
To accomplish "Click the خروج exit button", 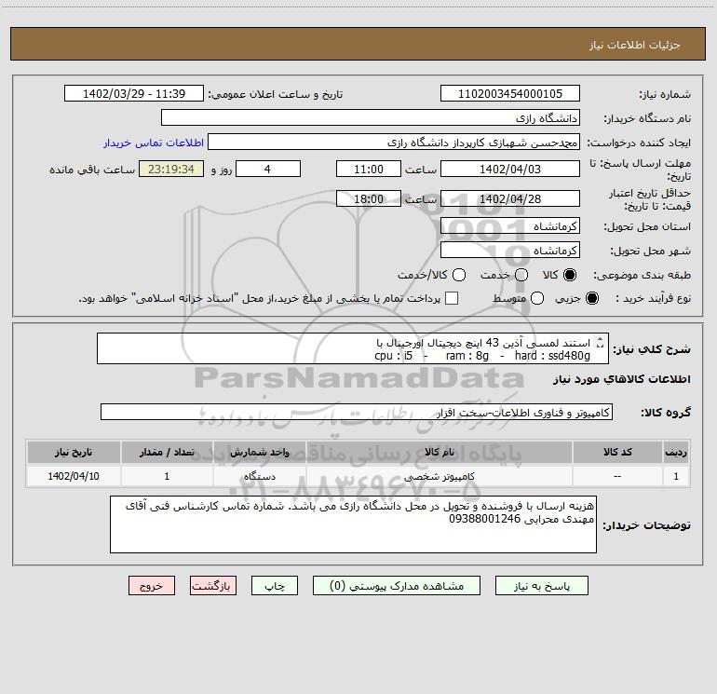I will pos(152,586).
